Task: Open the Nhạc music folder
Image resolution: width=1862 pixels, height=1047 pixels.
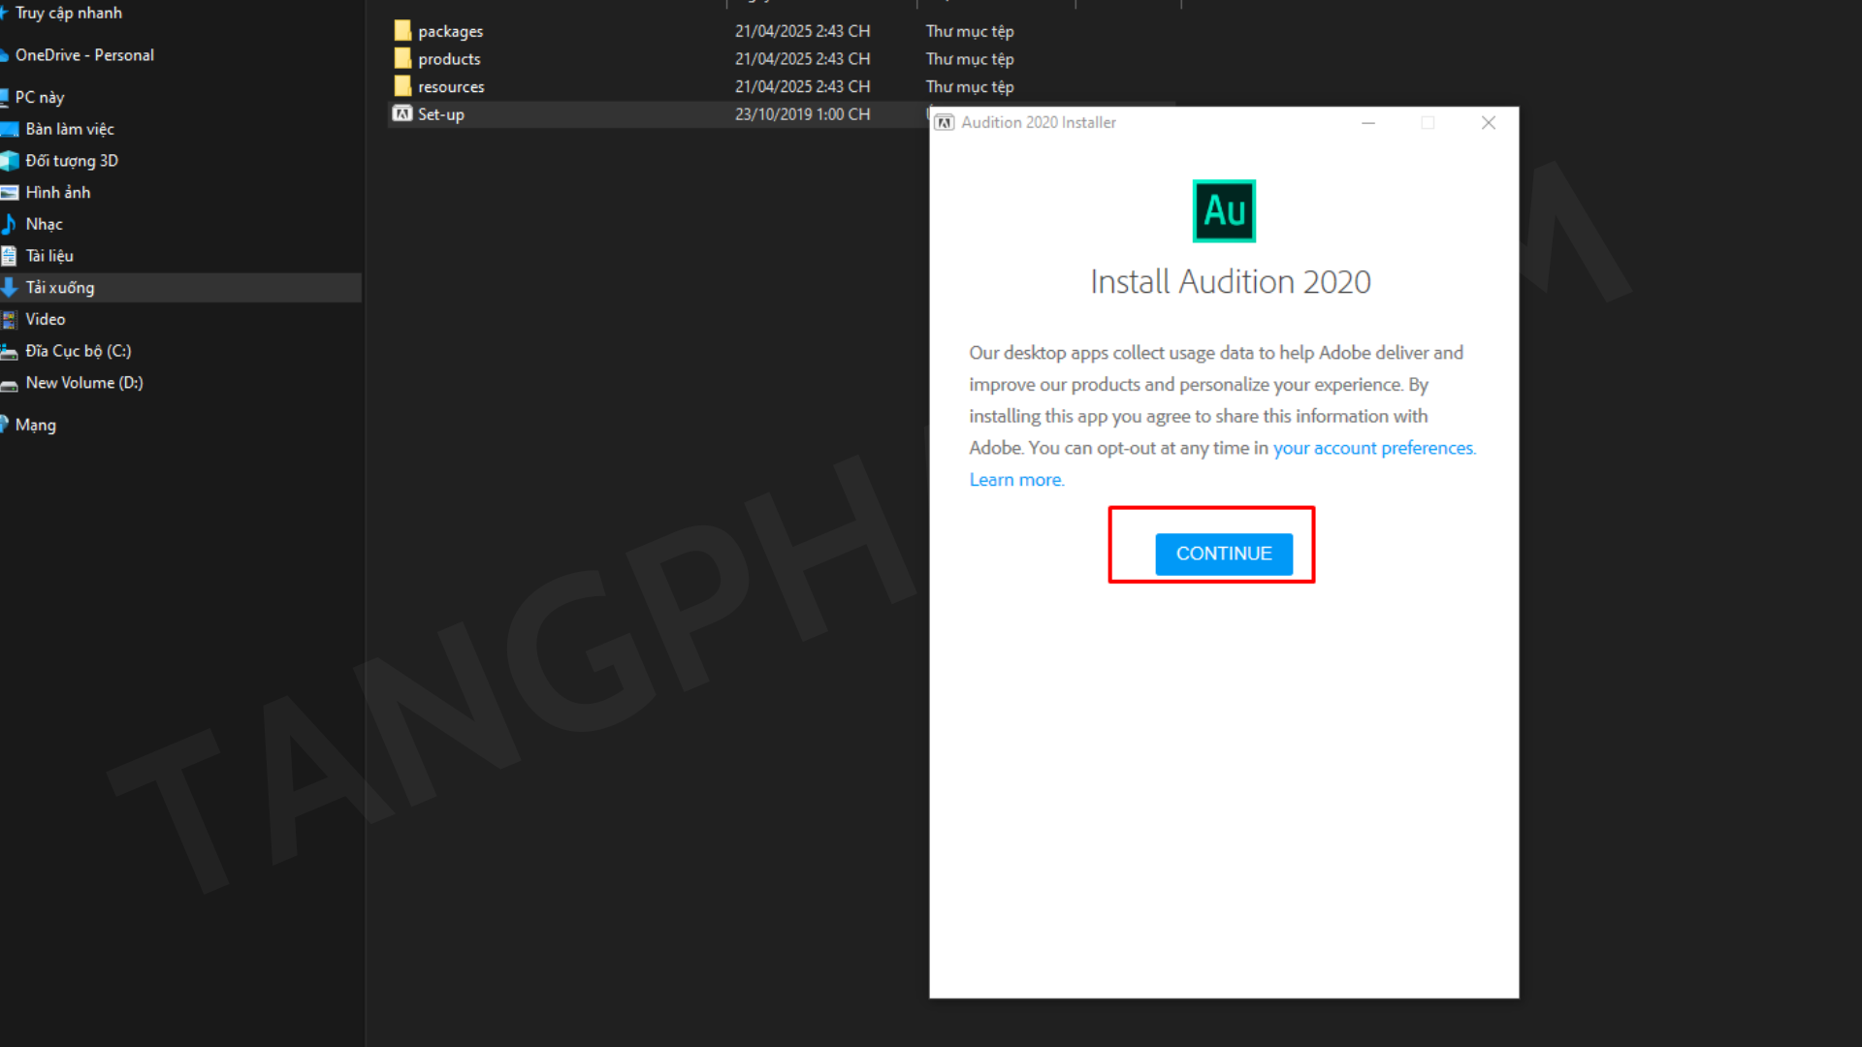Action: pyautogui.click(x=44, y=224)
